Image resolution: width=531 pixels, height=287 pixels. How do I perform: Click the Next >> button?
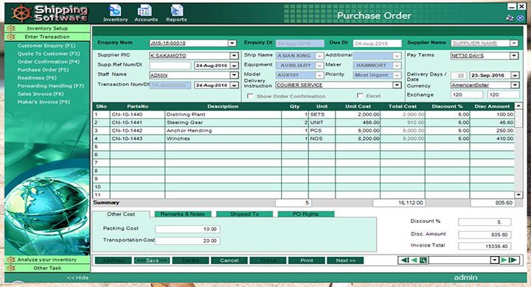[345, 261]
